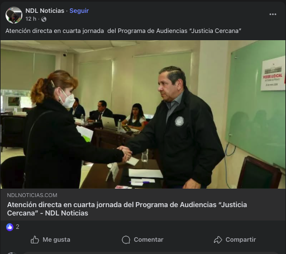Follow the page with Seguir
Image resolution: width=286 pixels, height=254 pixels.
click(79, 11)
